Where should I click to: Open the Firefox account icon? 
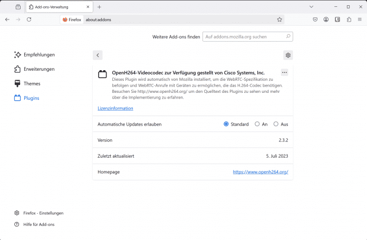point(326,20)
